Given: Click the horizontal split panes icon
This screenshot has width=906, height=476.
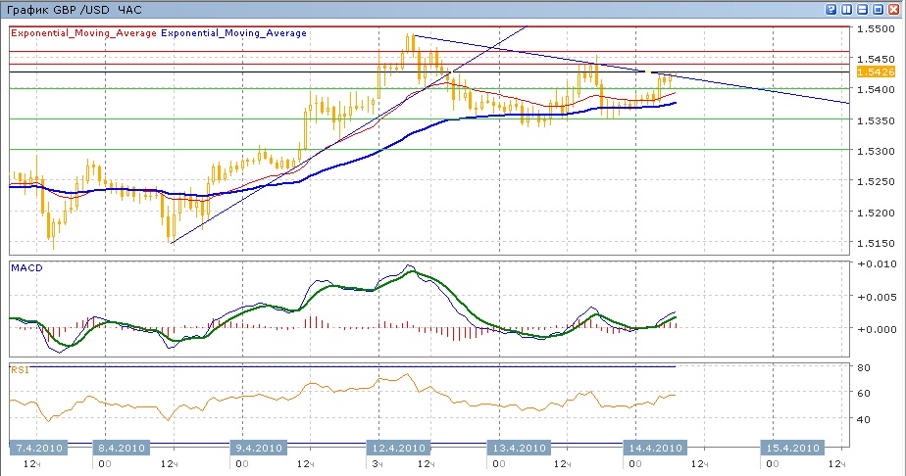Looking at the screenshot, I should [864, 9].
